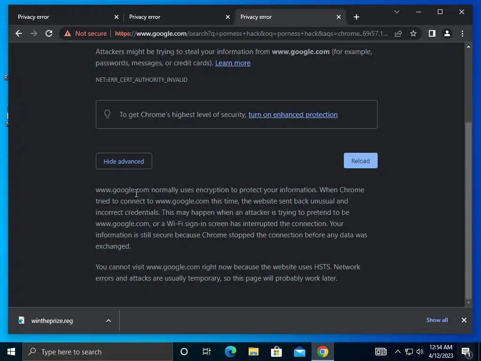Click the blue Reload button

(360, 161)
